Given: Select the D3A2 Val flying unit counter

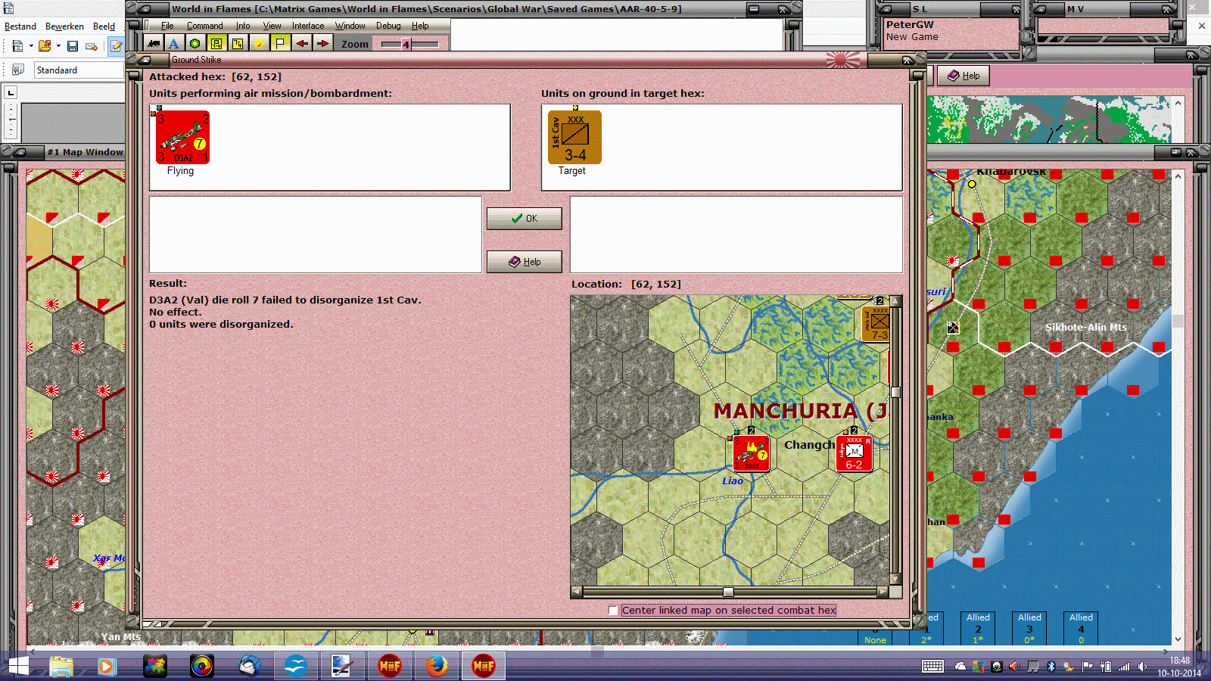Looking at the screenshot, I should pyautogui.click(x=182, y=137).
